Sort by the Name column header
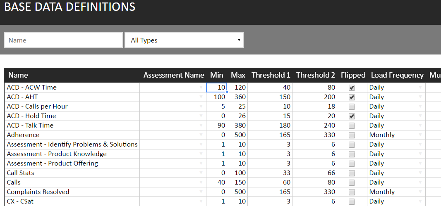 tap(18, 75)
